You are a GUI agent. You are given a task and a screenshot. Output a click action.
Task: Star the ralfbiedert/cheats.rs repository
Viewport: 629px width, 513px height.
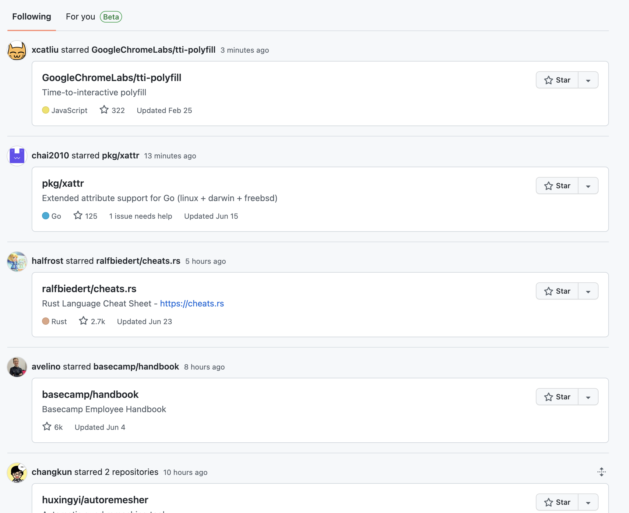point(557,291)
